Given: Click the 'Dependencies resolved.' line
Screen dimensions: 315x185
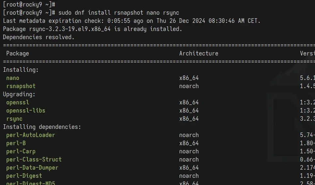Looking at the screenshot, I should (x=39, y=37).
